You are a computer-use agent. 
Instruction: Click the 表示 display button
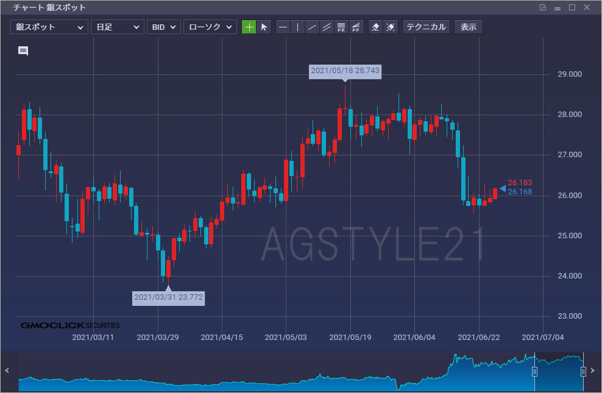469,27
